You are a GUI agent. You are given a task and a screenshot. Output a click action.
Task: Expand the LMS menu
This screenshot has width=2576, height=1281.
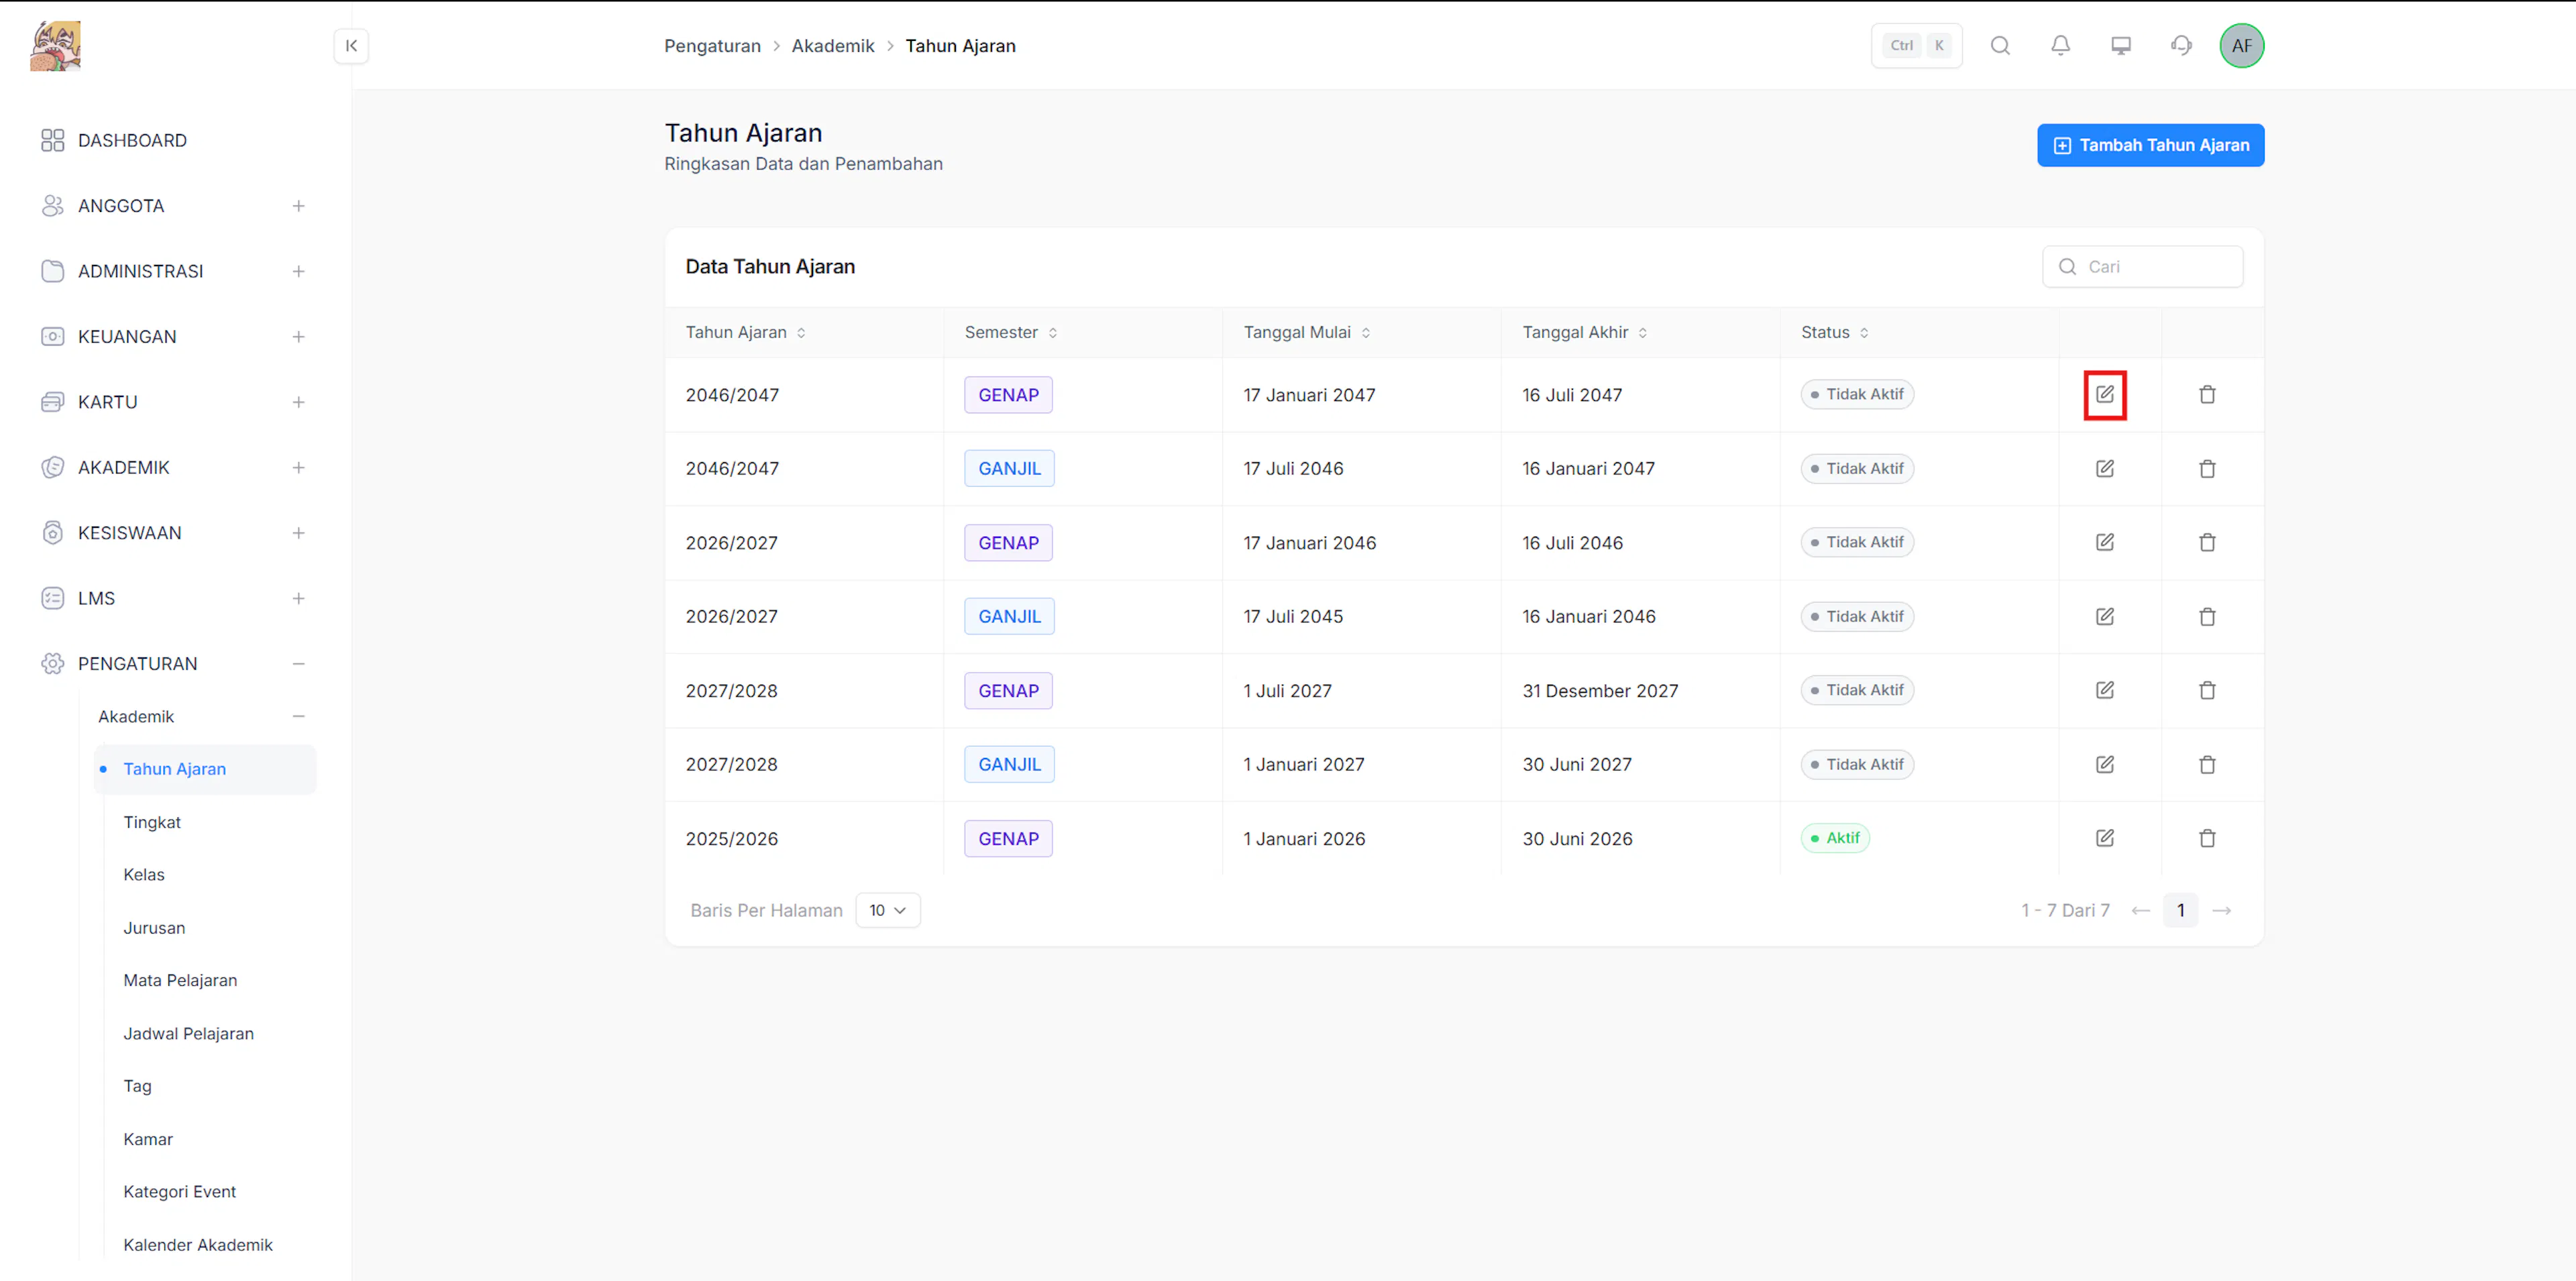point(298,599)
